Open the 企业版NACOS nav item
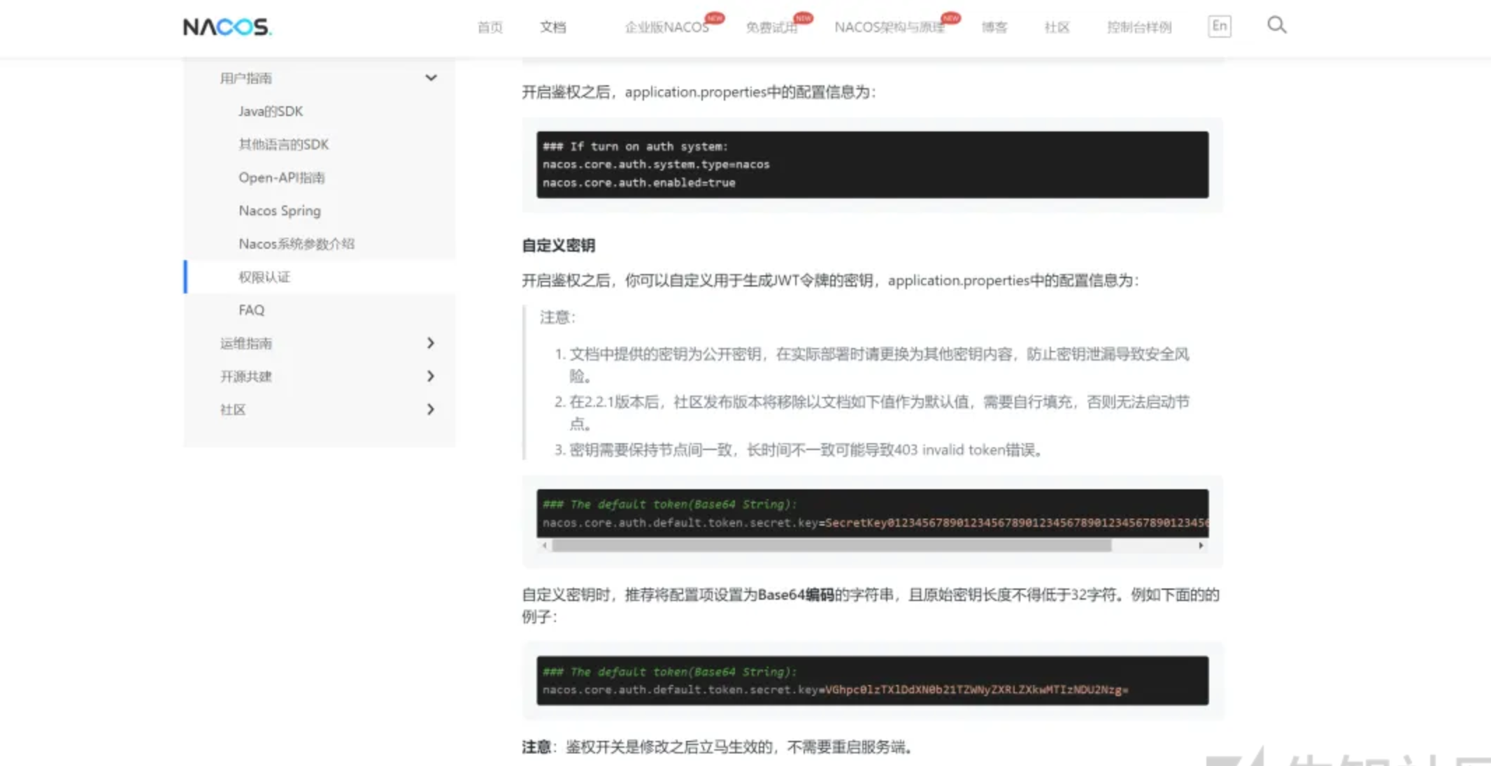Screen dimensions: 1491x766 coord(667,27)
